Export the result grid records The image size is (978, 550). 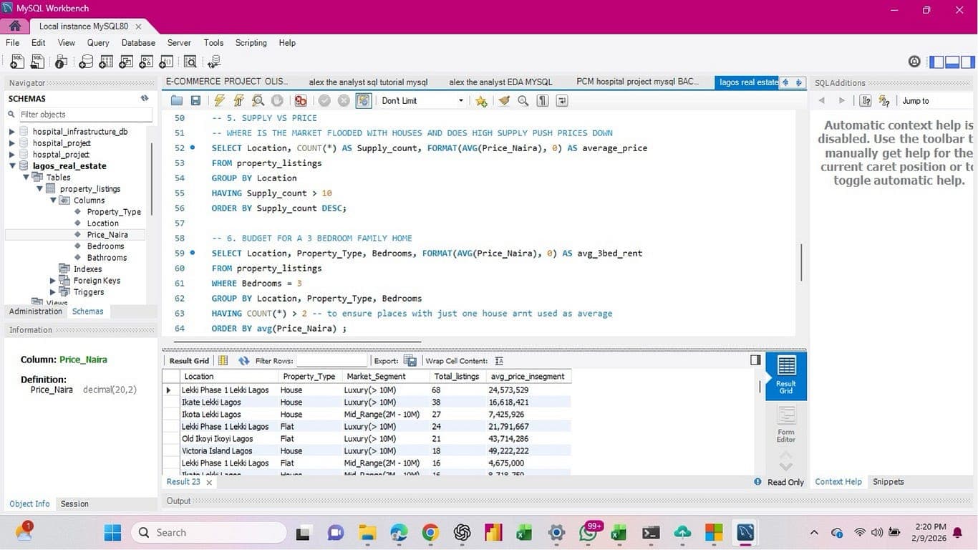point(409,360)
